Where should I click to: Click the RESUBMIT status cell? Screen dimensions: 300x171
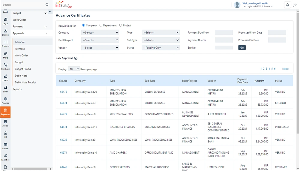(281, 167)
